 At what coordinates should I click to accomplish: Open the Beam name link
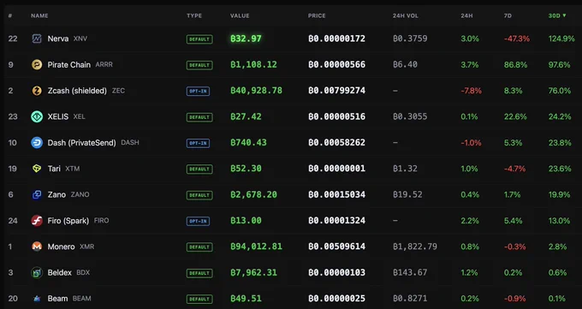tap(57, 299)
